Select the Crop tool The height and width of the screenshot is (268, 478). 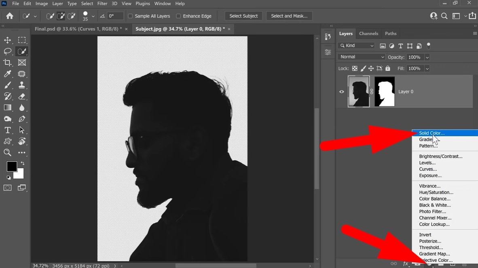pyautogui.click(x=7, y=62)
